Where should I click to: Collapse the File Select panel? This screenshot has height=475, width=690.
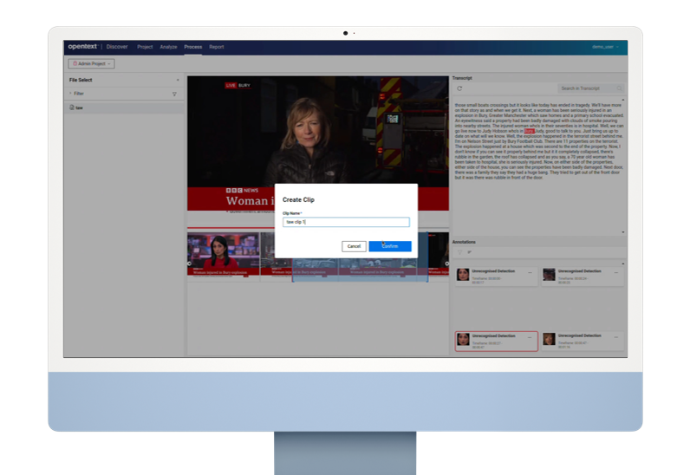178,80
